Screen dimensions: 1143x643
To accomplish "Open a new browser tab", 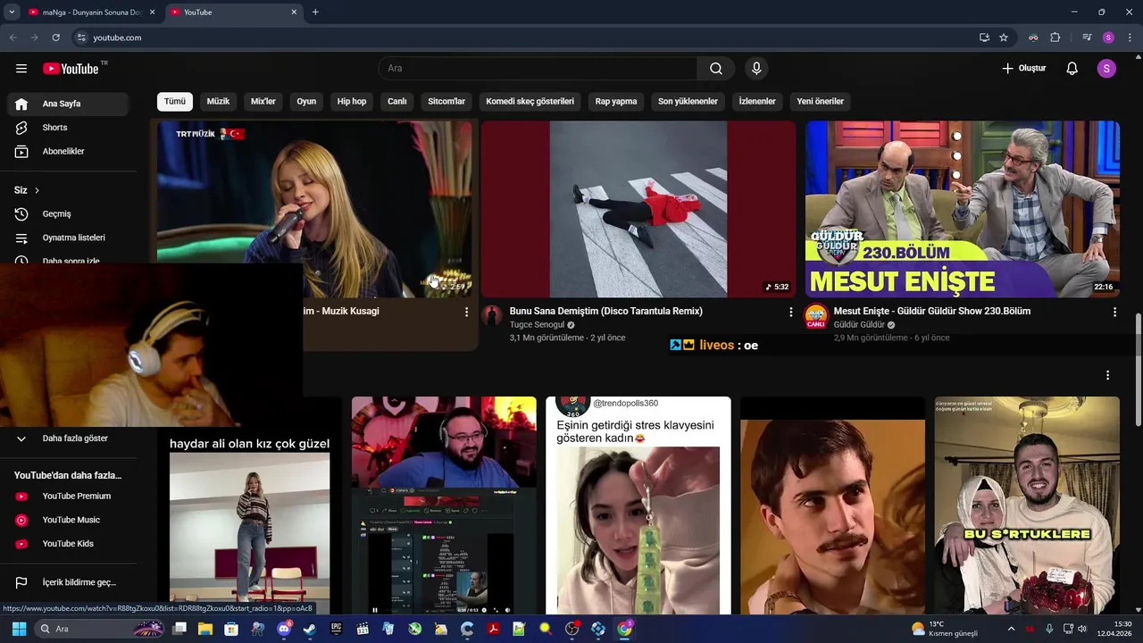I will 315,13.
